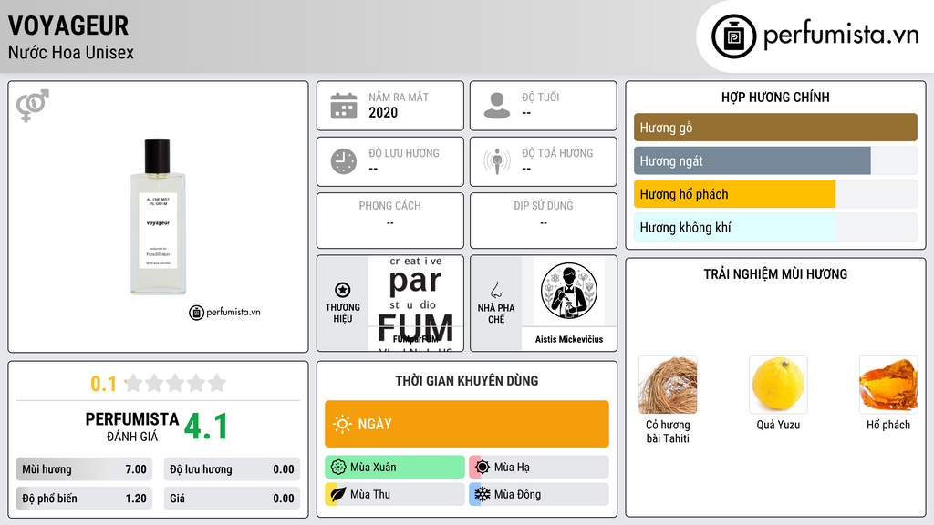Click the flower icon beside Mùa Xuân
Image resolution: width=934 pixels, height=525 pixels.
[338, 468]
